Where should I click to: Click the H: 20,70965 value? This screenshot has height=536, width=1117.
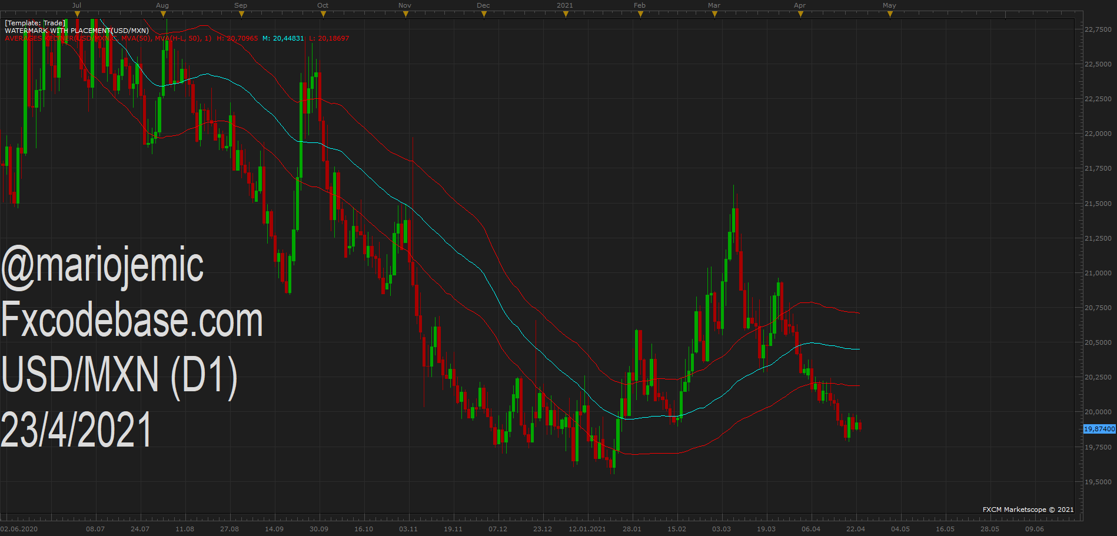pos(237,38)
